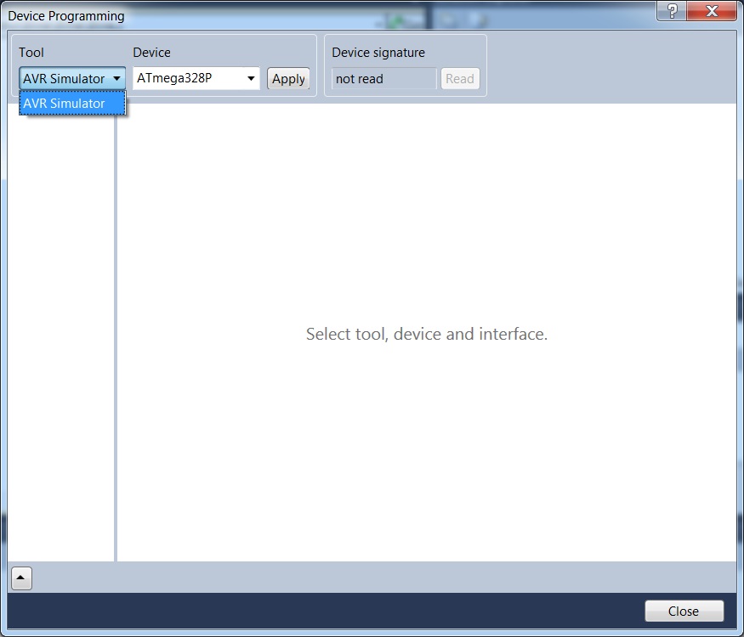Viewport: 744px width, 637px height.
Task: Select AVR Simulator from the dropdown list
Action: [72, 103]
